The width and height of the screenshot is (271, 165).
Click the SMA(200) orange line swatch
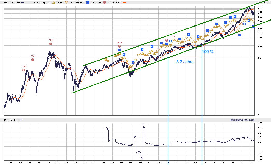[x=124, y=3]
